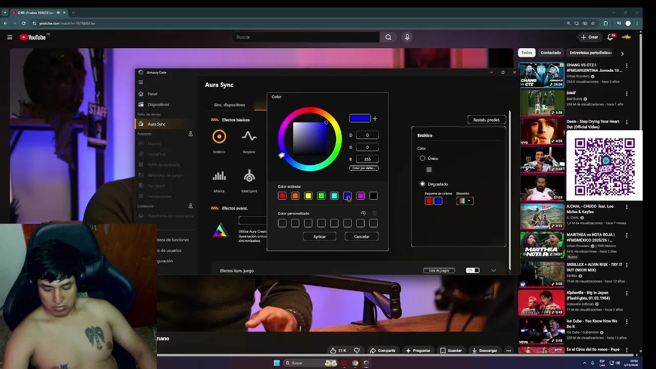Open options for the DtMF video
Viewport: 656px width, 369px height.
click(x=626, y=94)
